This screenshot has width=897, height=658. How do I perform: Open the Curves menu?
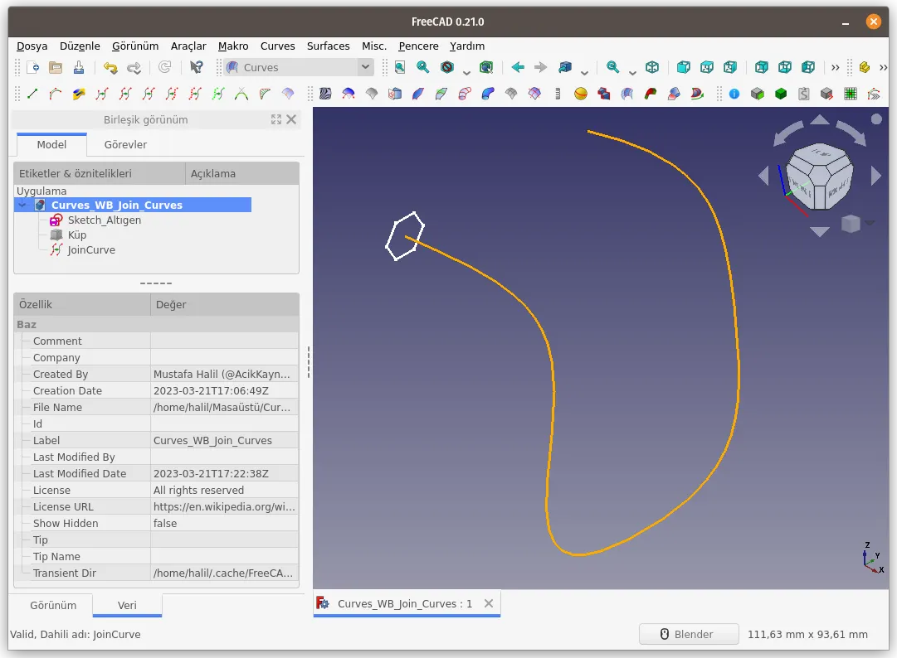click(x=277, y=46)
